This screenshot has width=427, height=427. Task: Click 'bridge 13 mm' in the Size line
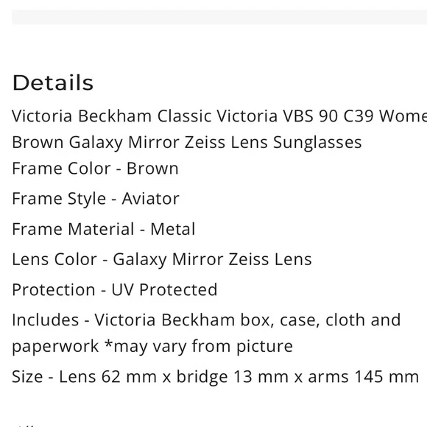point(233,377)
